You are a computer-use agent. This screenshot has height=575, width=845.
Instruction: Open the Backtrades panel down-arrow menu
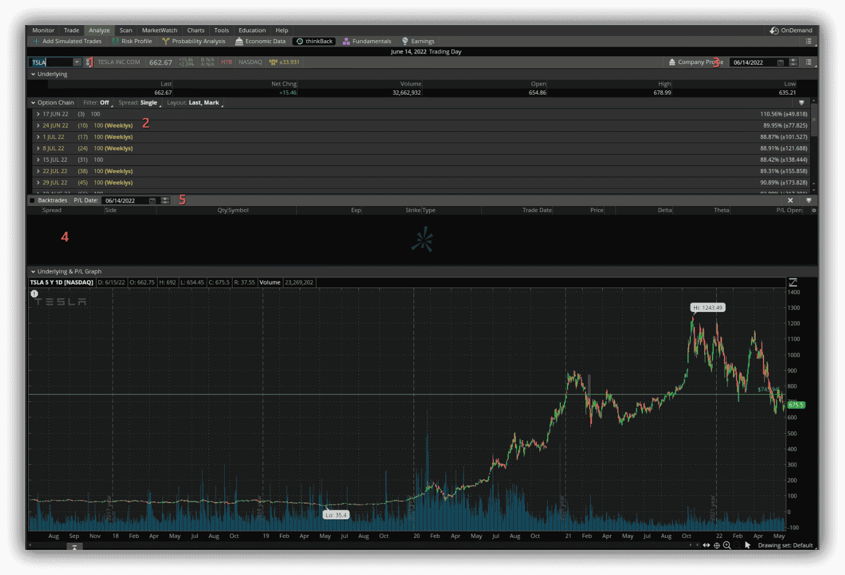click(x=808, y=201)
